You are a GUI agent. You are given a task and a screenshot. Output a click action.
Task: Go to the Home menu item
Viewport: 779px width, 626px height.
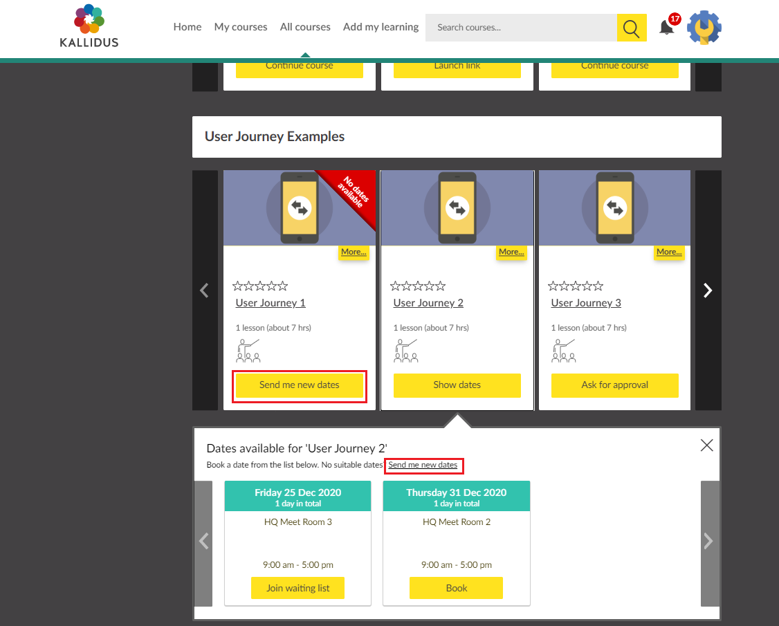pos(187,27)
